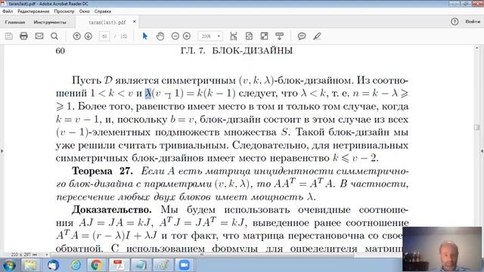Send file by email envelope icon
This screenshot has width=484, height=272.
pos(39,36)
